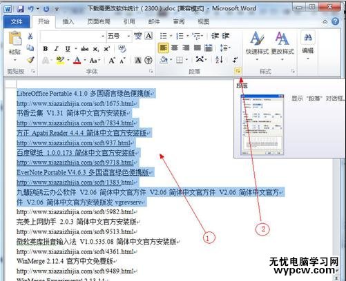346x281 pixels.
Task: Open the Styles pane launcher
Action: click(293, 71)
